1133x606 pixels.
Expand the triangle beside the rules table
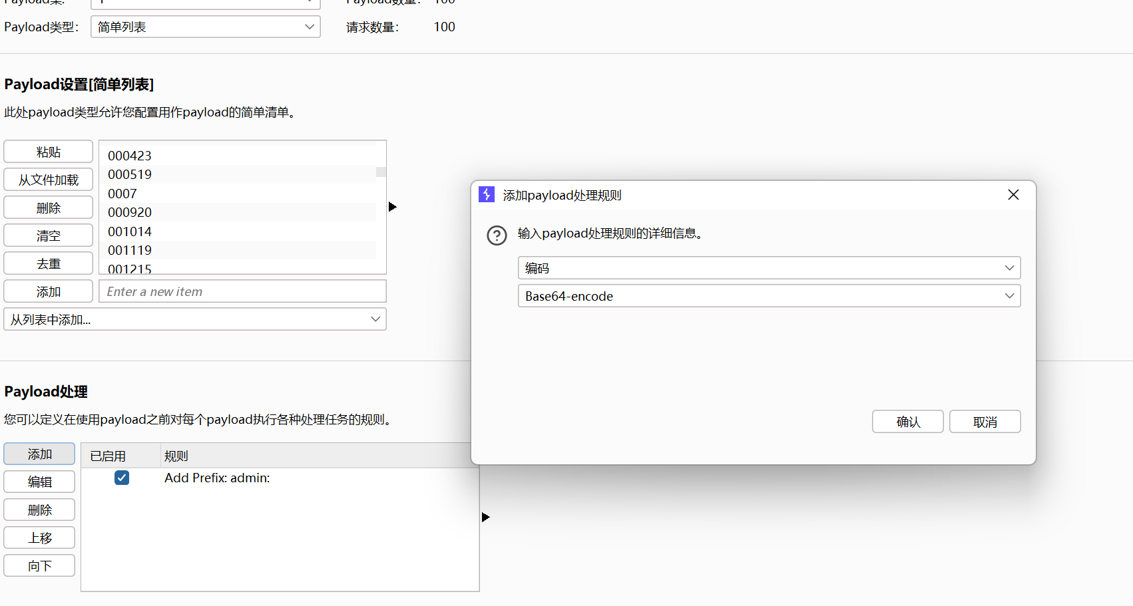pyautogui.click(x=485, y=517)
